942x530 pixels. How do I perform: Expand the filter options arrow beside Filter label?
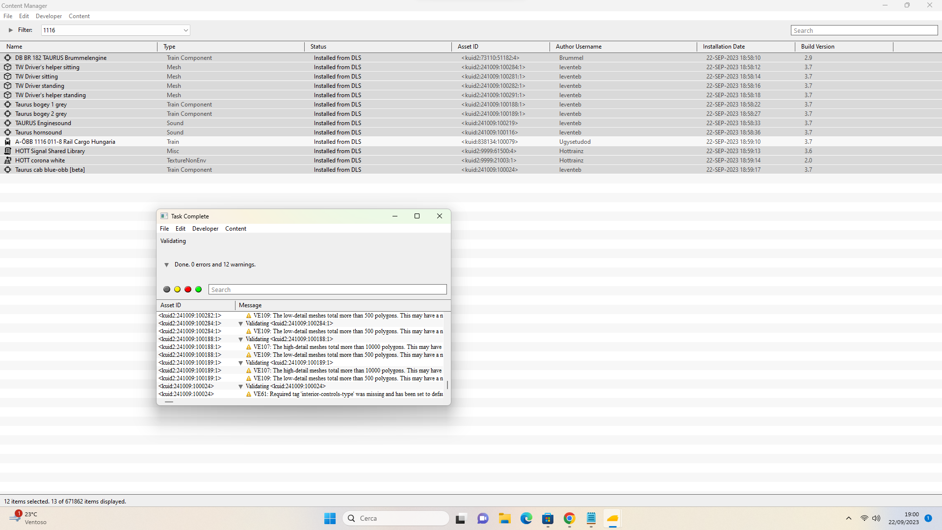11,30
